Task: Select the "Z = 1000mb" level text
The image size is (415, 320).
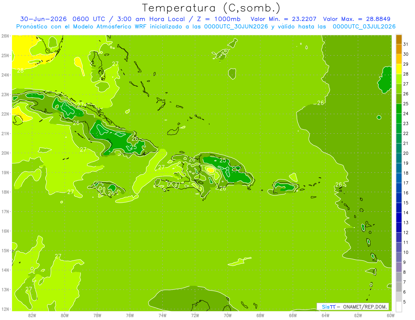Action: (218, 19)
